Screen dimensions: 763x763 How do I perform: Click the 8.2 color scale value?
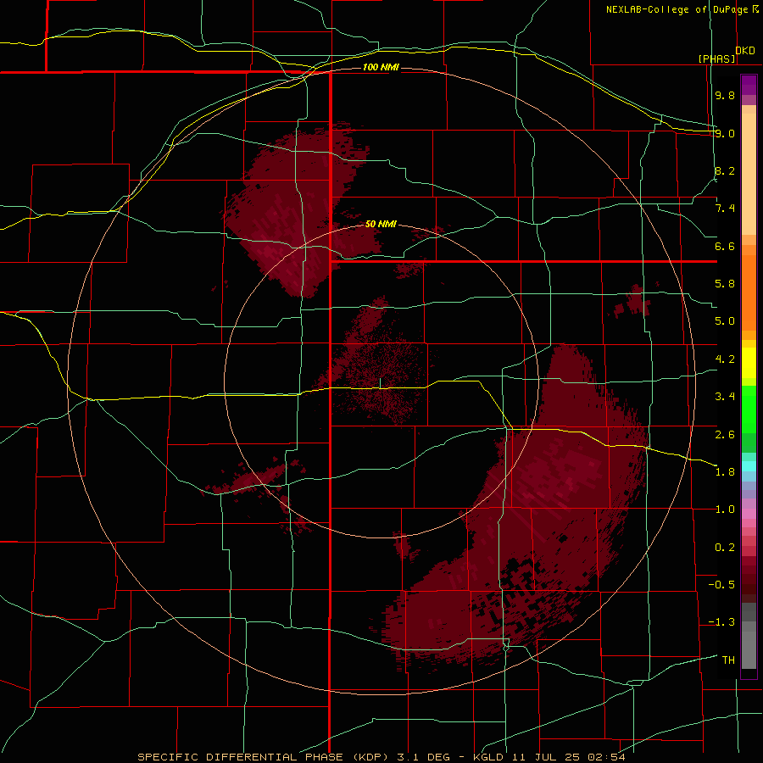coord(725,170)
